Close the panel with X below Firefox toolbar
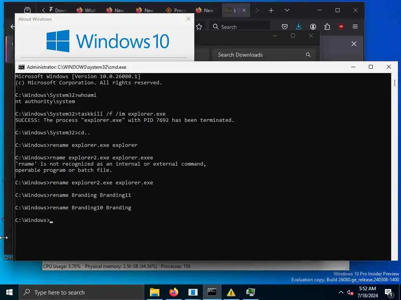Viewport: 401px width, 300px height. (x=354, y=44)
